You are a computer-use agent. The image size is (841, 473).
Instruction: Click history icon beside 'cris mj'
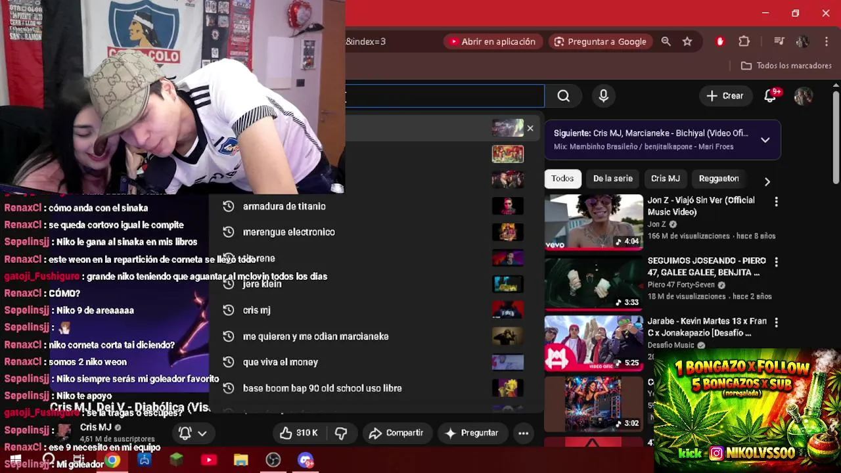(228, 310)
